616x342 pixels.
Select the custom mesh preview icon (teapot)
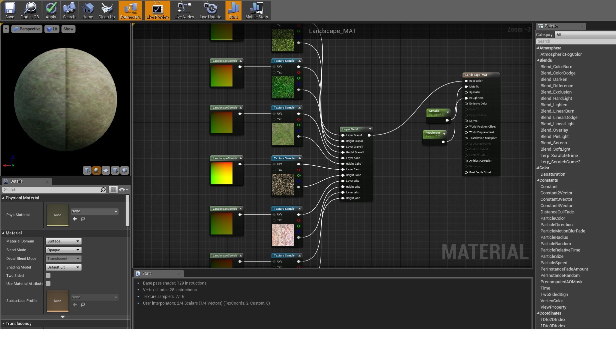click(x=124, y=170)
